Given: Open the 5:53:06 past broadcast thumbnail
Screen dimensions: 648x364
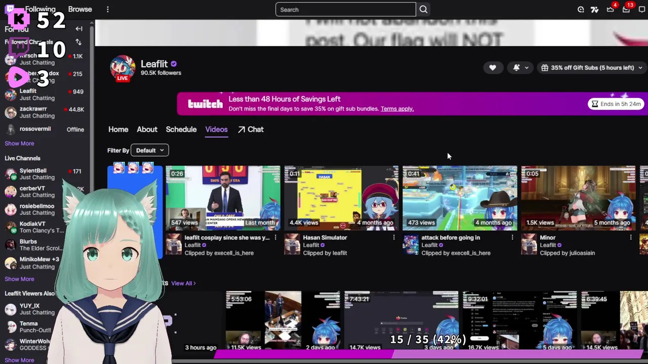Looking at the screenshot, I should pos(283,322).
